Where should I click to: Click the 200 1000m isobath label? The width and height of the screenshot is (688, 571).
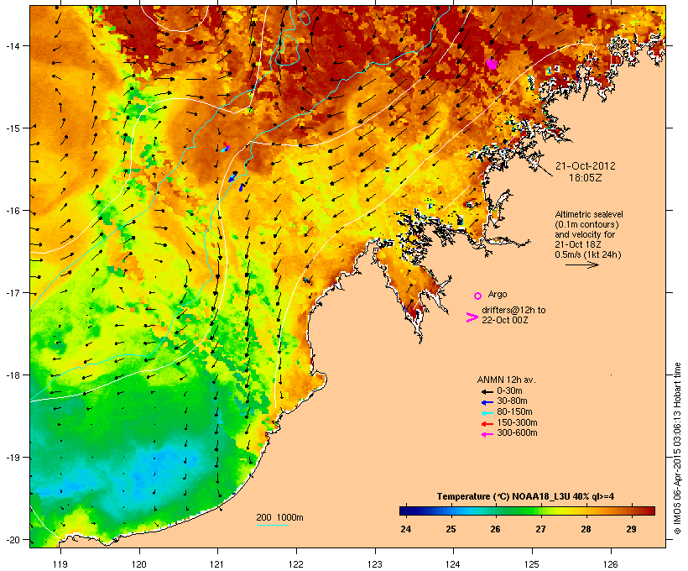coord(279,517)
